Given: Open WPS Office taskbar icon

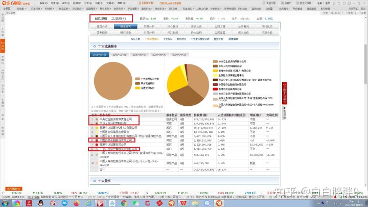Looking at the screenshot, I should [183, 203].
